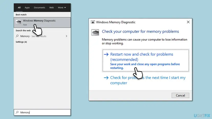Switch to the All search tab
Image resolution: width=212 pixels, height=119 pixels.
(19, 8)
